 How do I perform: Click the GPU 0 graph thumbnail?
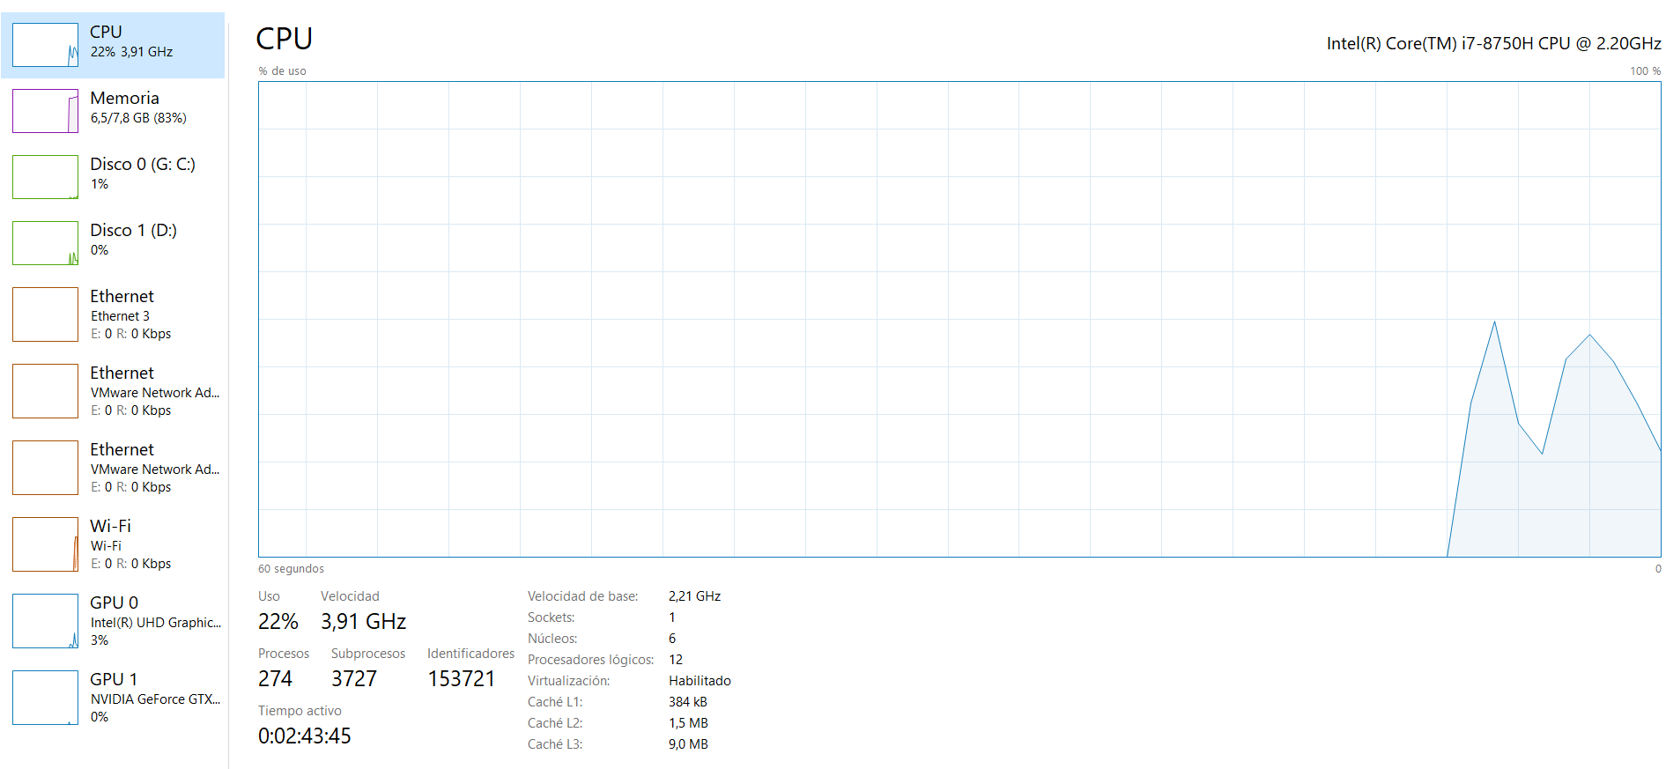pos(45,621)
